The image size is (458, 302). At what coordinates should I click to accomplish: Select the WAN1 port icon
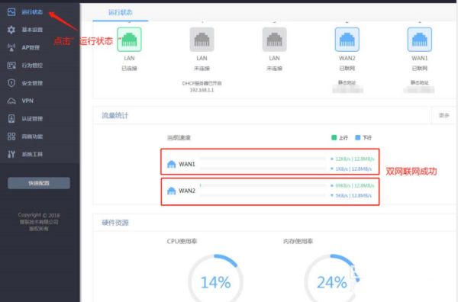coord(419,40)
